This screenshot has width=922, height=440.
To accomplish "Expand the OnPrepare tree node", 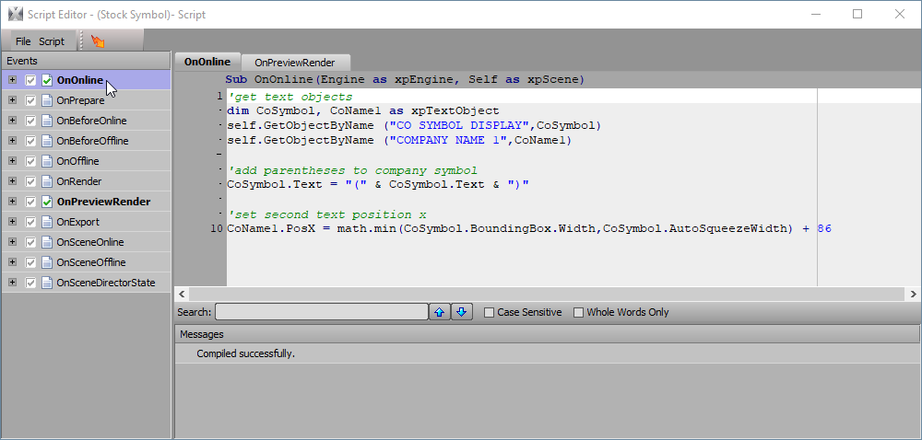I will click(x=12, y=99).
